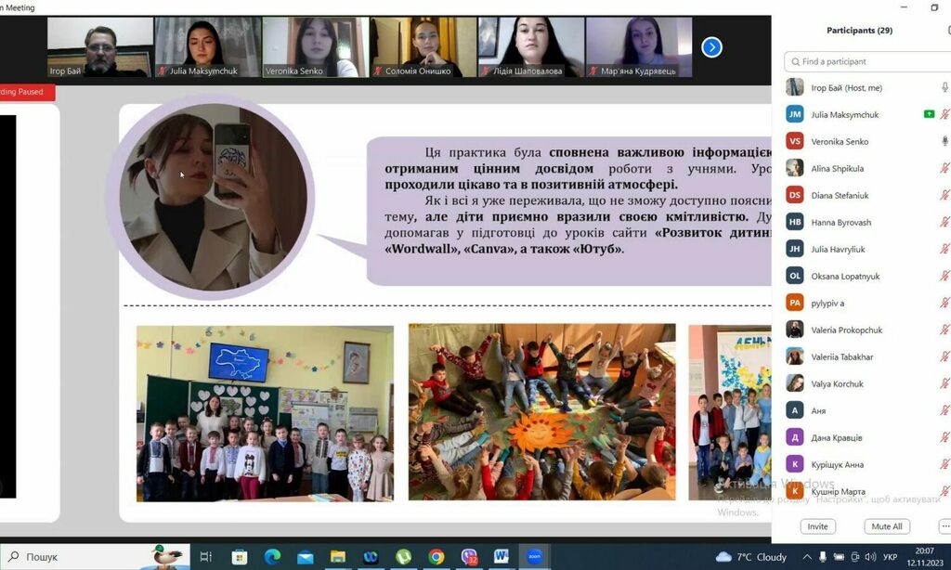Open Google Chrome from the taskbar
The image size is (951, 570).
[436, 557]
